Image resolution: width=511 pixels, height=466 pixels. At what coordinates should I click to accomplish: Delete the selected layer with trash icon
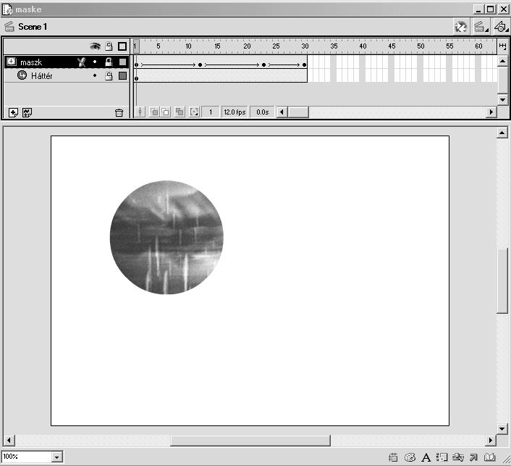pyautogui.click(x=119, y=113)
